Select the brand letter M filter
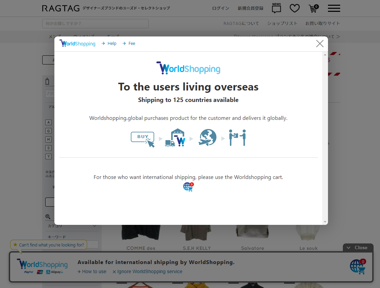 coord(48,139)
